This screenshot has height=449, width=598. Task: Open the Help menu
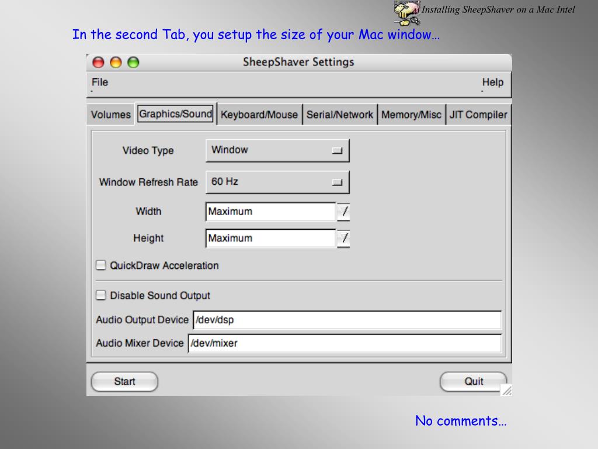click(492, 82)
